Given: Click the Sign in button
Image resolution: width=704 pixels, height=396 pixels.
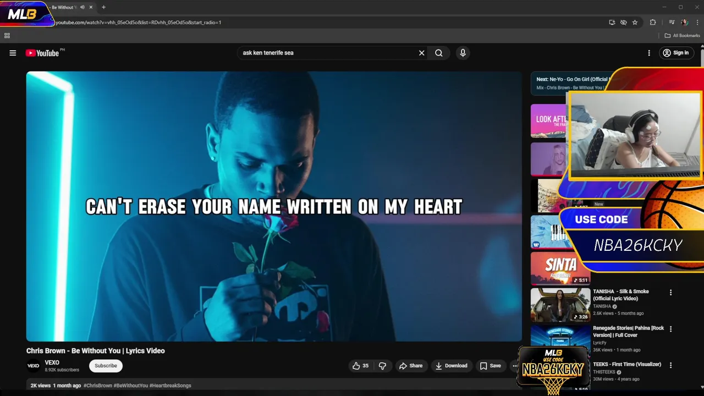Looking at the screenshot, I should click(676, 53).
